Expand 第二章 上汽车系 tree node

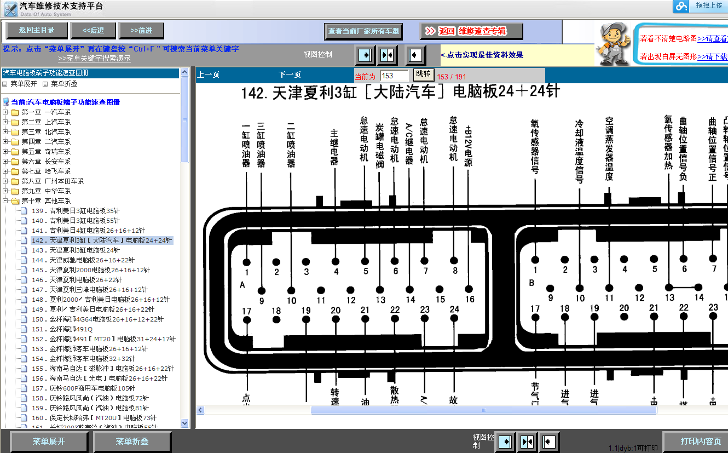point(5,122)
